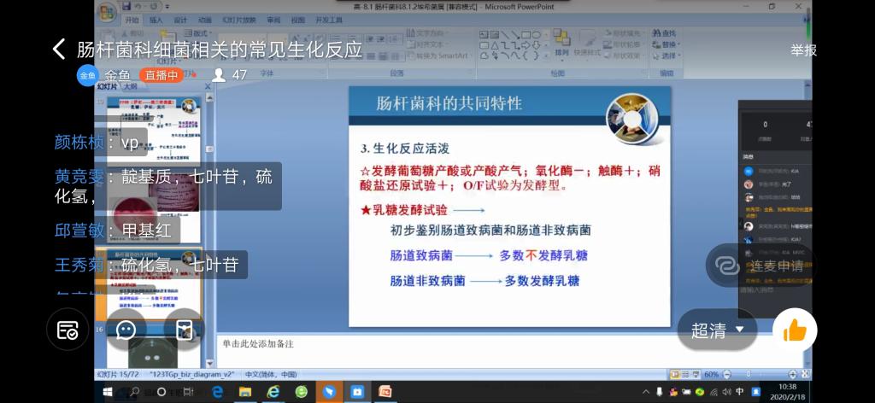
Task: Click the Windows Start button
Action: click(108, 392)
